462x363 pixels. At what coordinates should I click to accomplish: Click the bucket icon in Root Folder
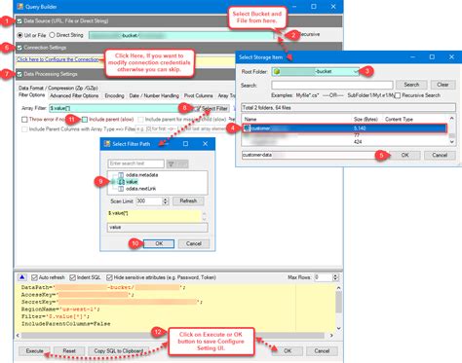[277, 71]
